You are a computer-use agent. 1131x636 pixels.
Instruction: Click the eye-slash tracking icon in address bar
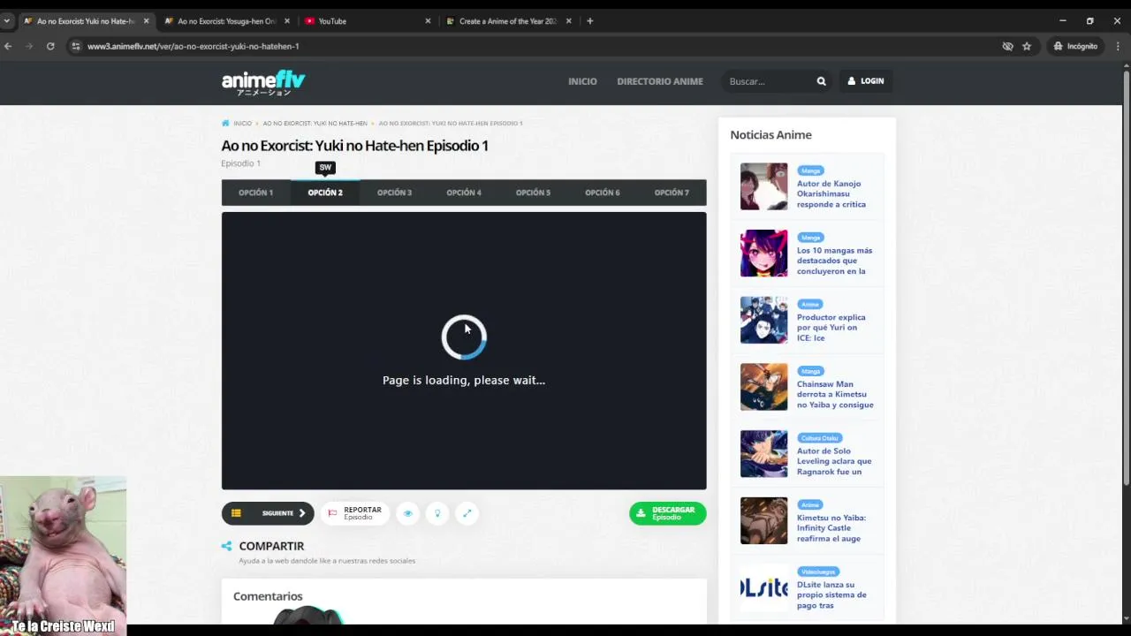coord(1007,46)
